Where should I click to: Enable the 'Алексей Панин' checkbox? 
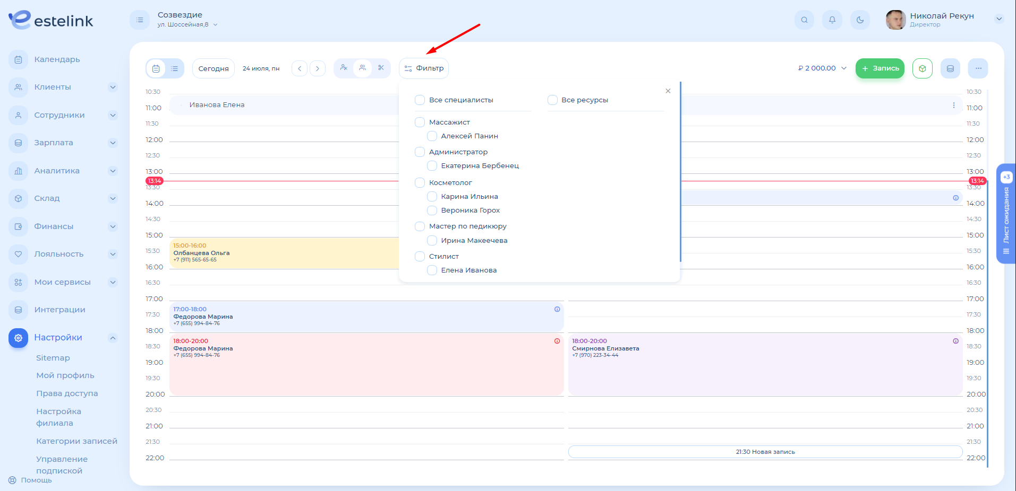pyautogui.click(x=432, y=136)
